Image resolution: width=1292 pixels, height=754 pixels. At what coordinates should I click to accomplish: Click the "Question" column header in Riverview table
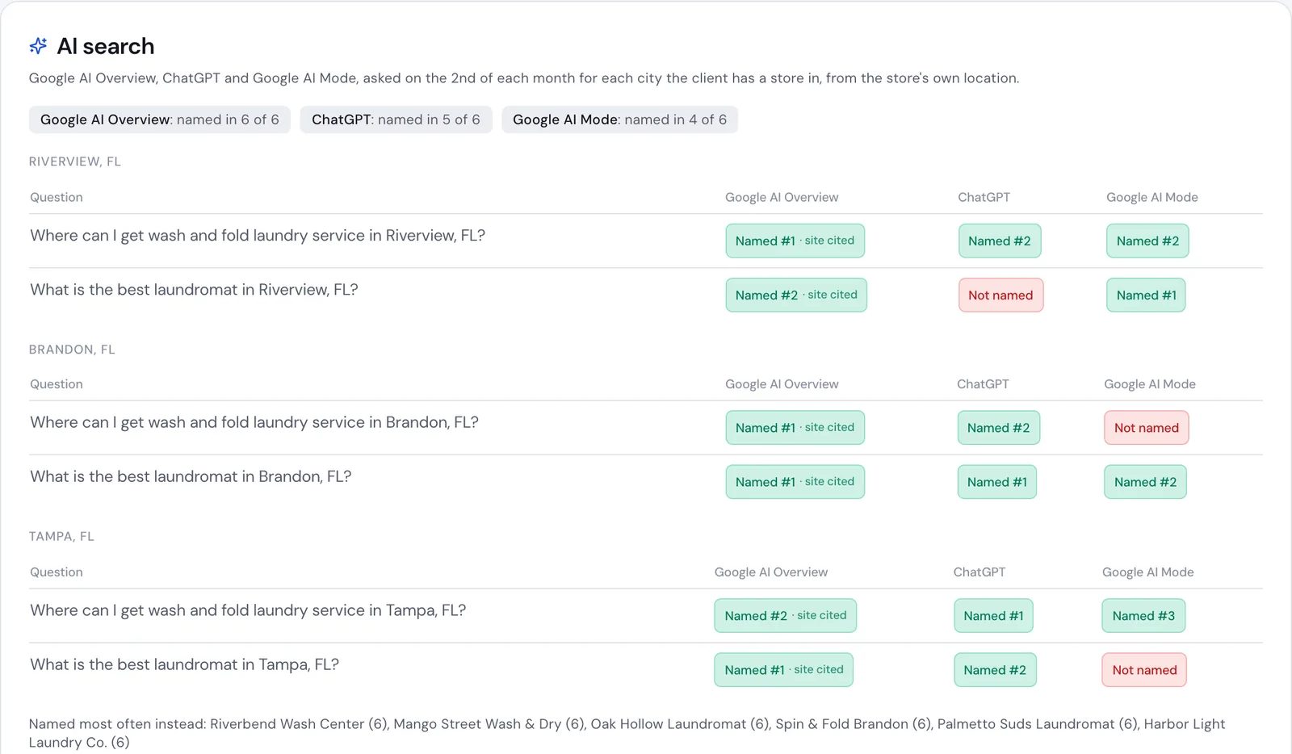pyautogui.click(x=57, y=197)
